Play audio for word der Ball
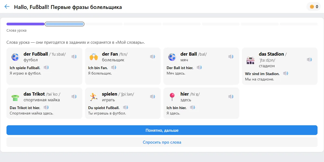The image size is (324, 162). (231, 57)
